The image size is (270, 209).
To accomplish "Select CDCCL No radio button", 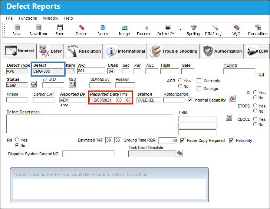I will point(255,124).
